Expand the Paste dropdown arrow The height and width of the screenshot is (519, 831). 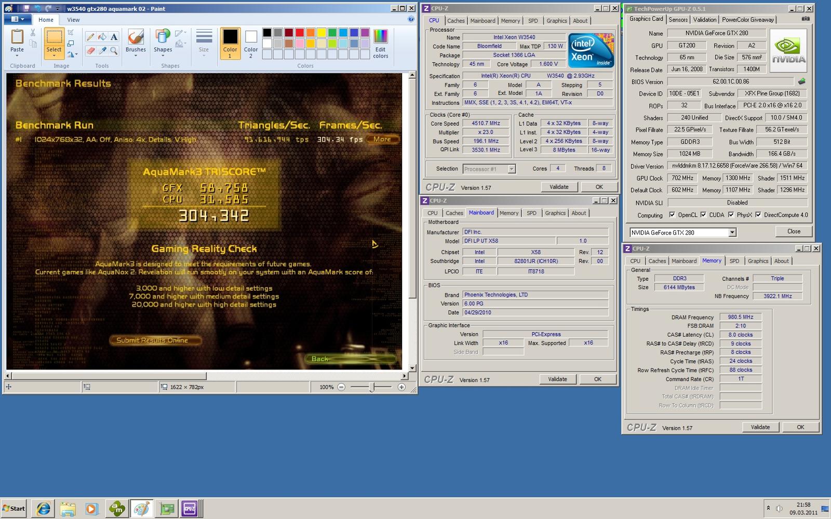click(17, 56)
